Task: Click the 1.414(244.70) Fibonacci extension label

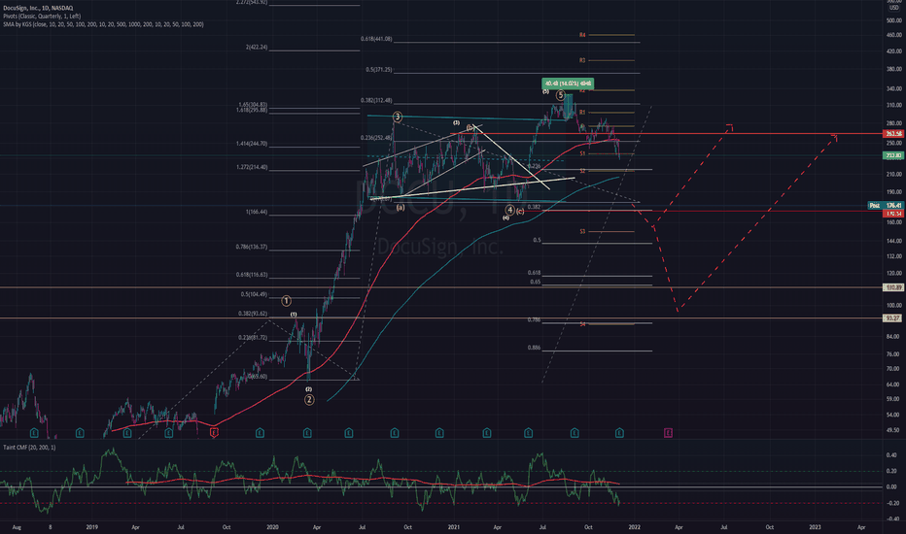Action: tap(252, 144)
